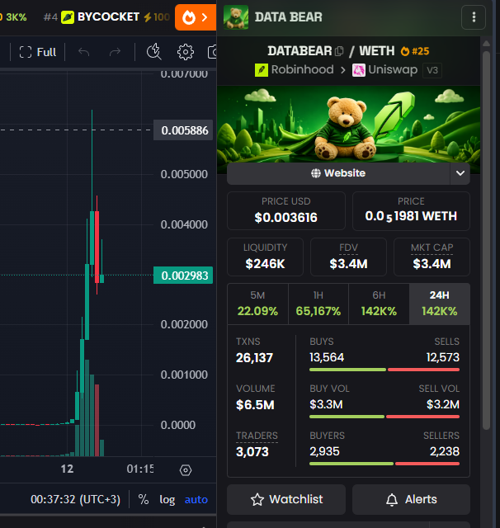Open the #4 BYCOCKET trending token
The image size is (500, 528).
[x=106, y=17]
